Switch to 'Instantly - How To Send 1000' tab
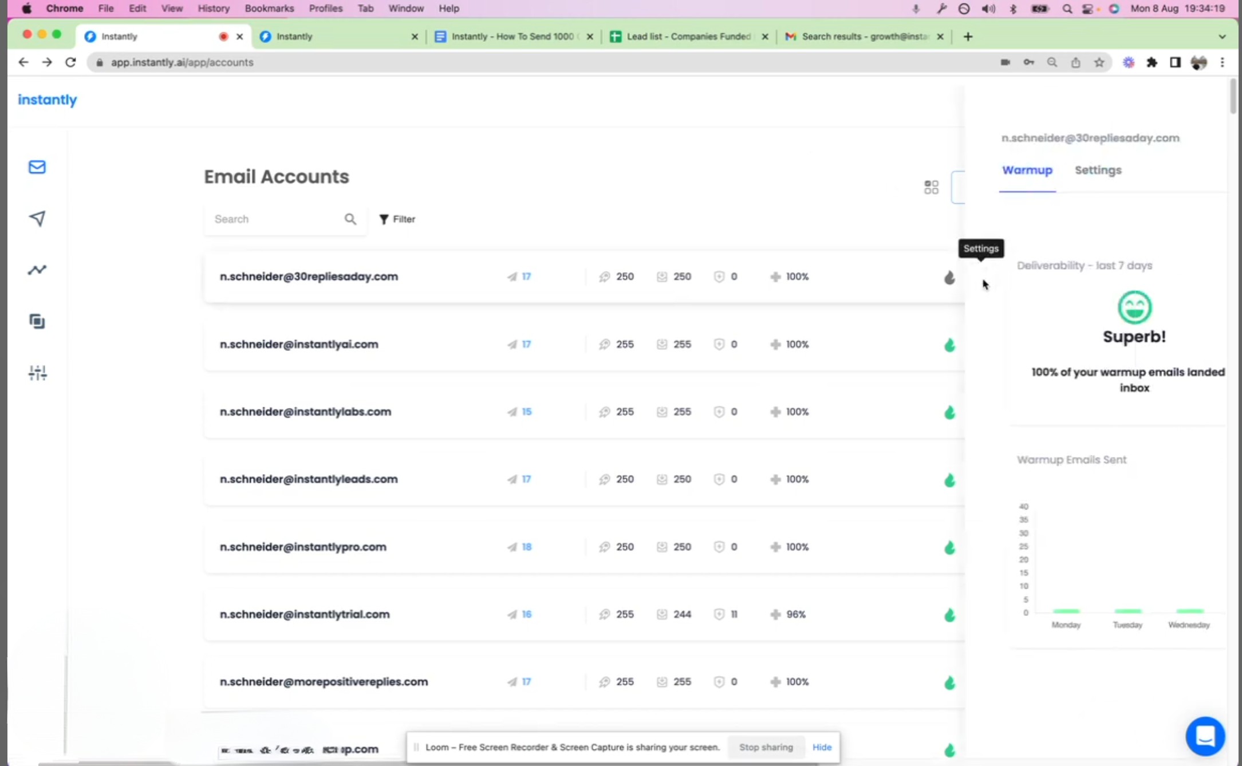Viewport: 1242px width, 766px height. coord(512,36)
